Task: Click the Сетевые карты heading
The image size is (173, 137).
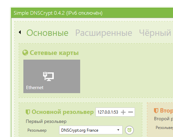Action: click(54, 53)
